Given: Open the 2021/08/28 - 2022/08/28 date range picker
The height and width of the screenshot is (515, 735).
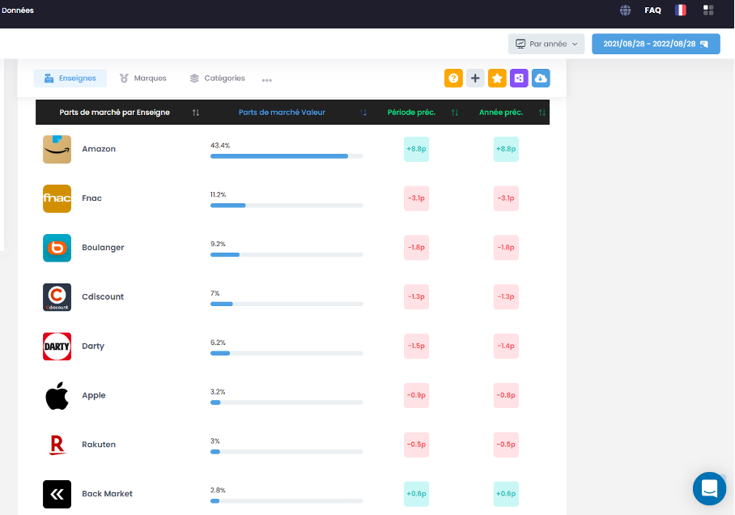Looking at the screenshot, I should click(656, 44).
